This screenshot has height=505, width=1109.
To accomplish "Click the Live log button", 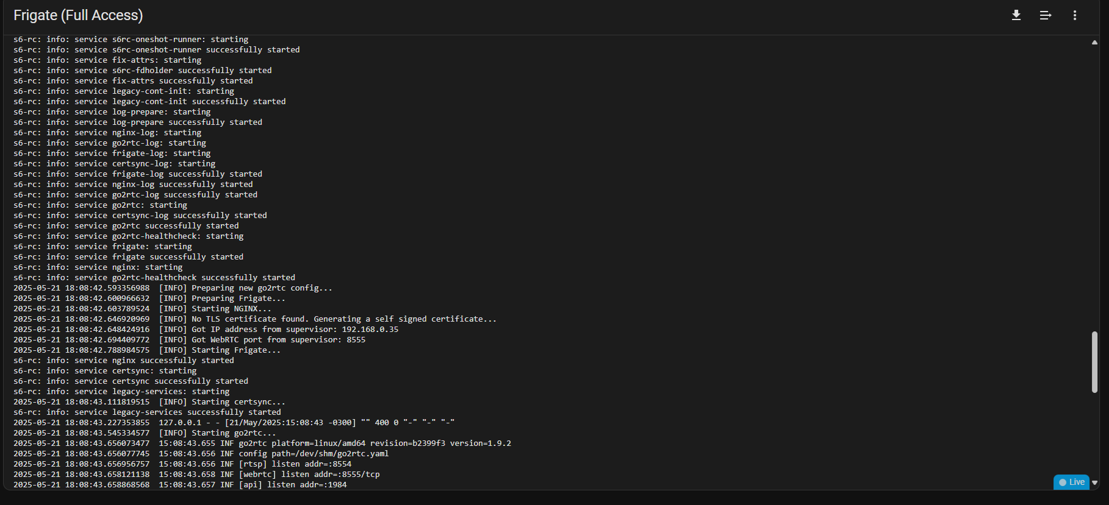I will coord(1072,482).
